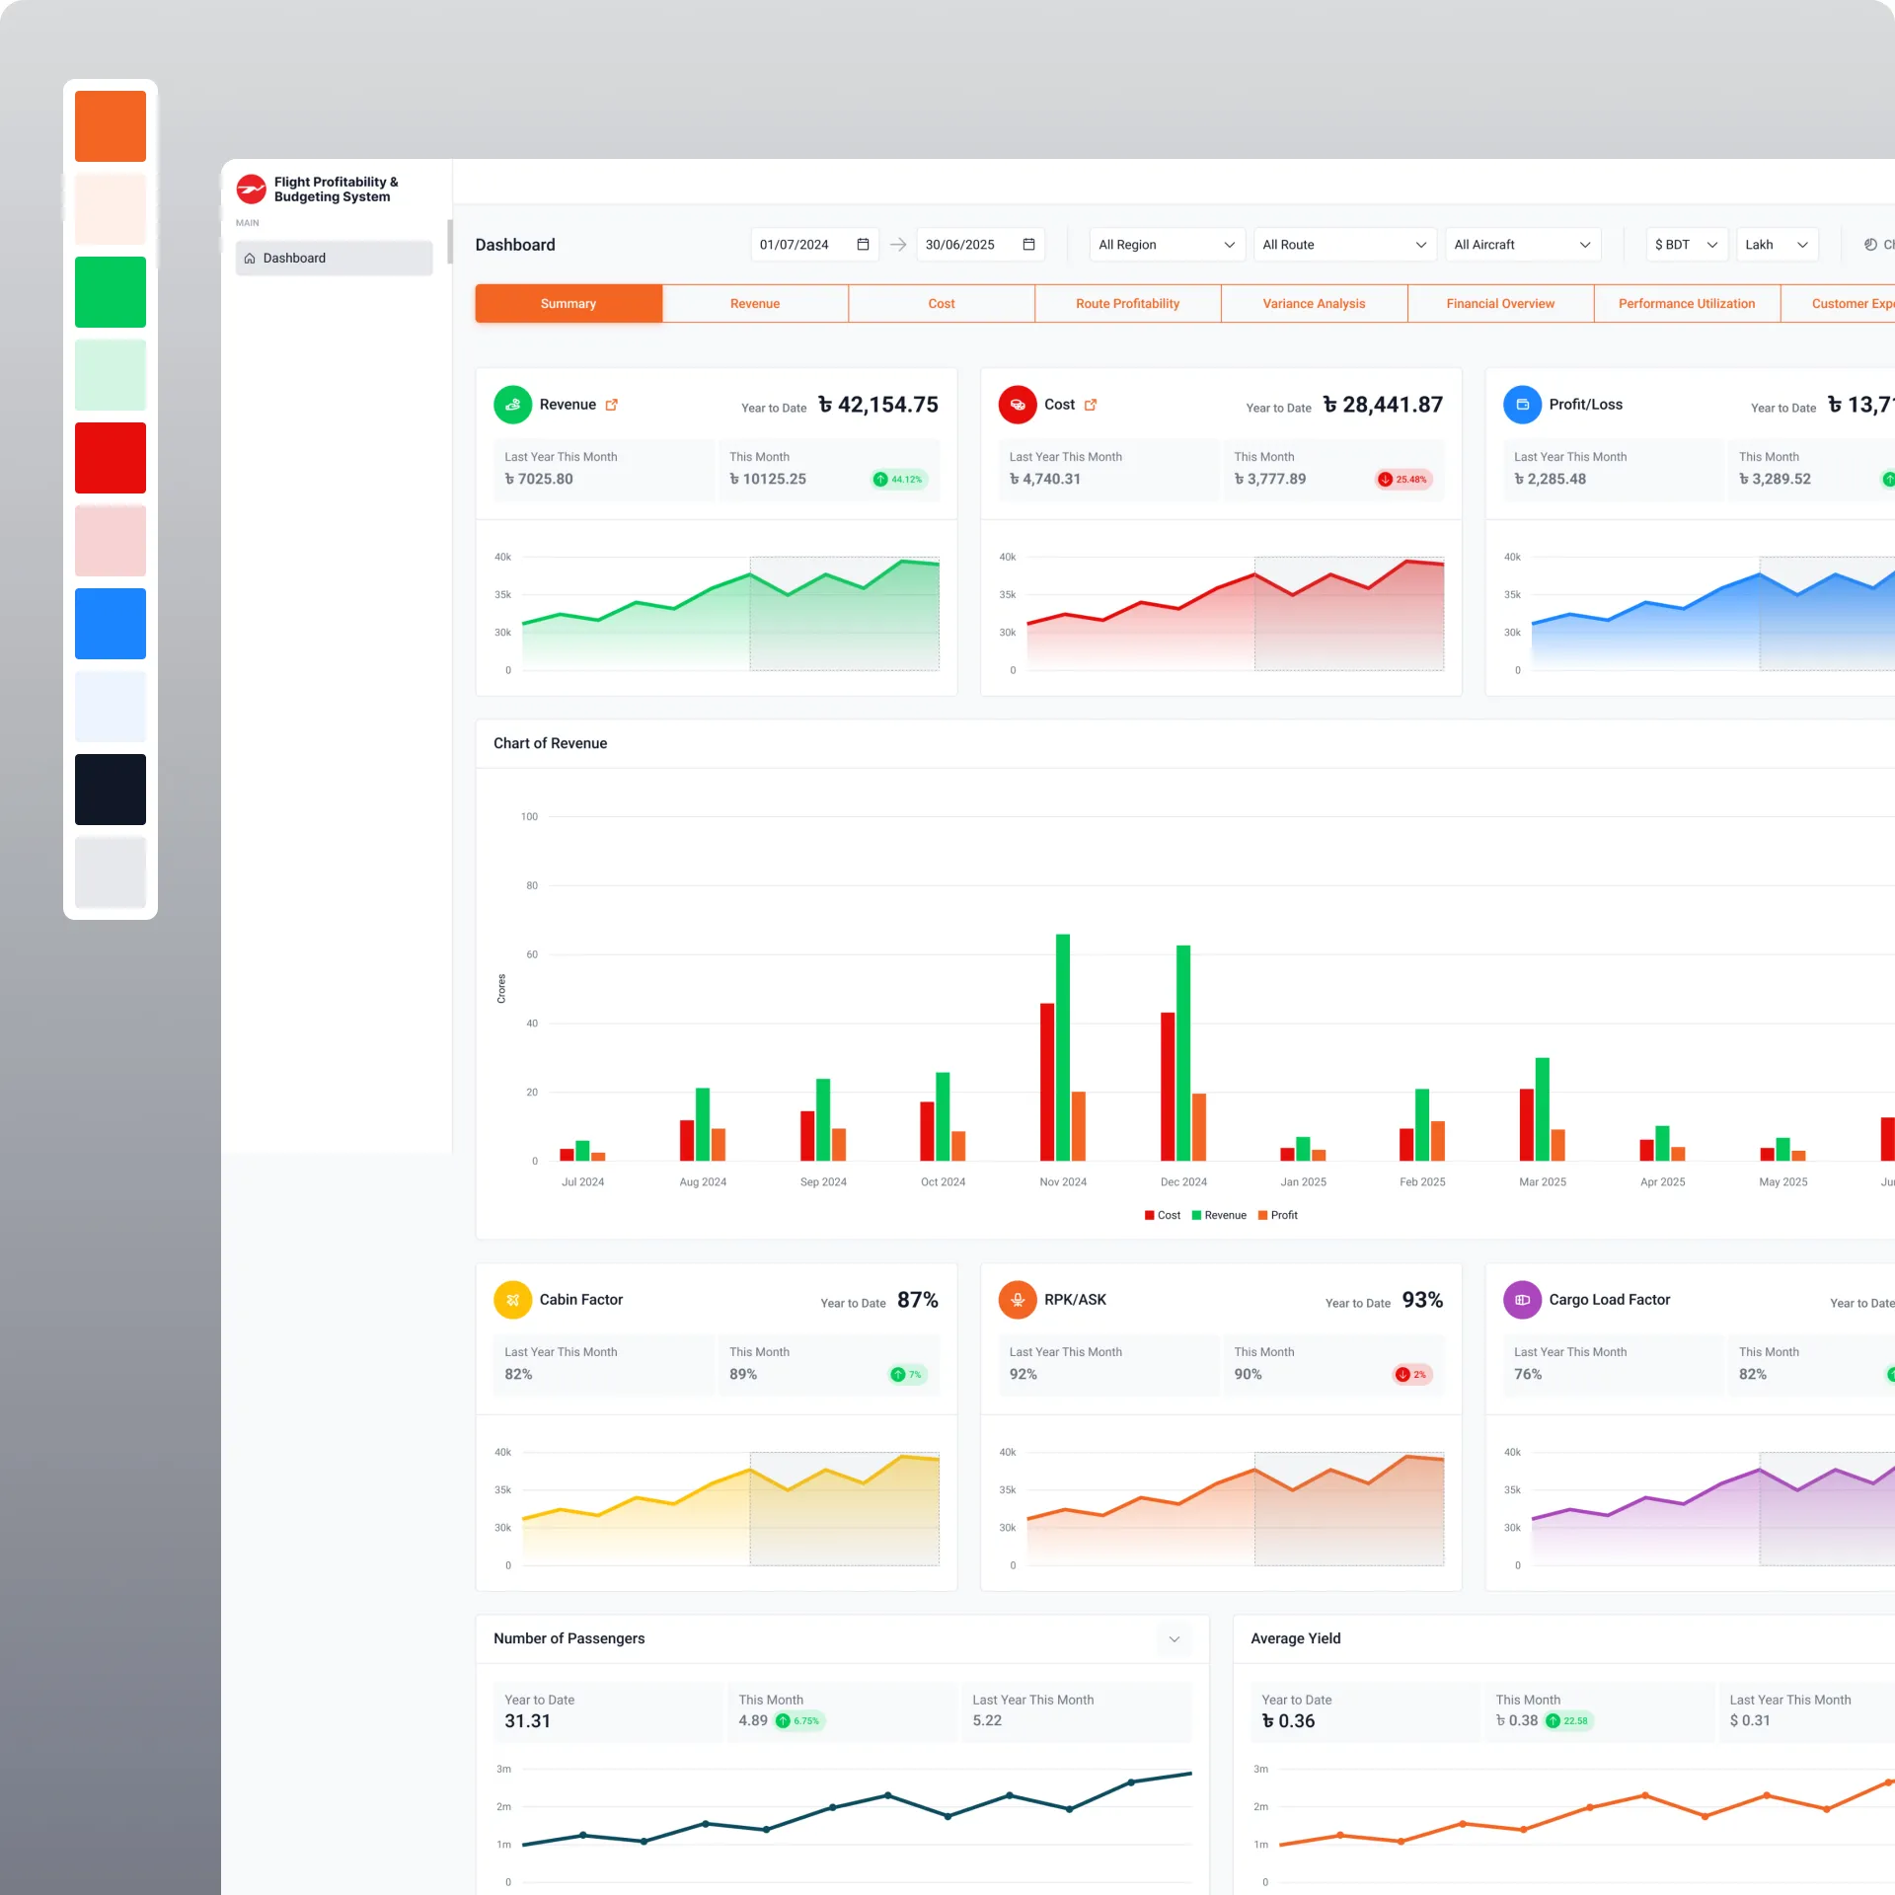Open Revenue details external link icon
The width and height of the screenshot is (1895, 1895).
(x=612, y=405)
